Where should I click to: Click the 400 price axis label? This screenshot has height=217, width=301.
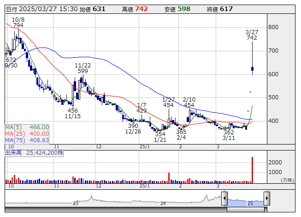click(x=273, y=121)
